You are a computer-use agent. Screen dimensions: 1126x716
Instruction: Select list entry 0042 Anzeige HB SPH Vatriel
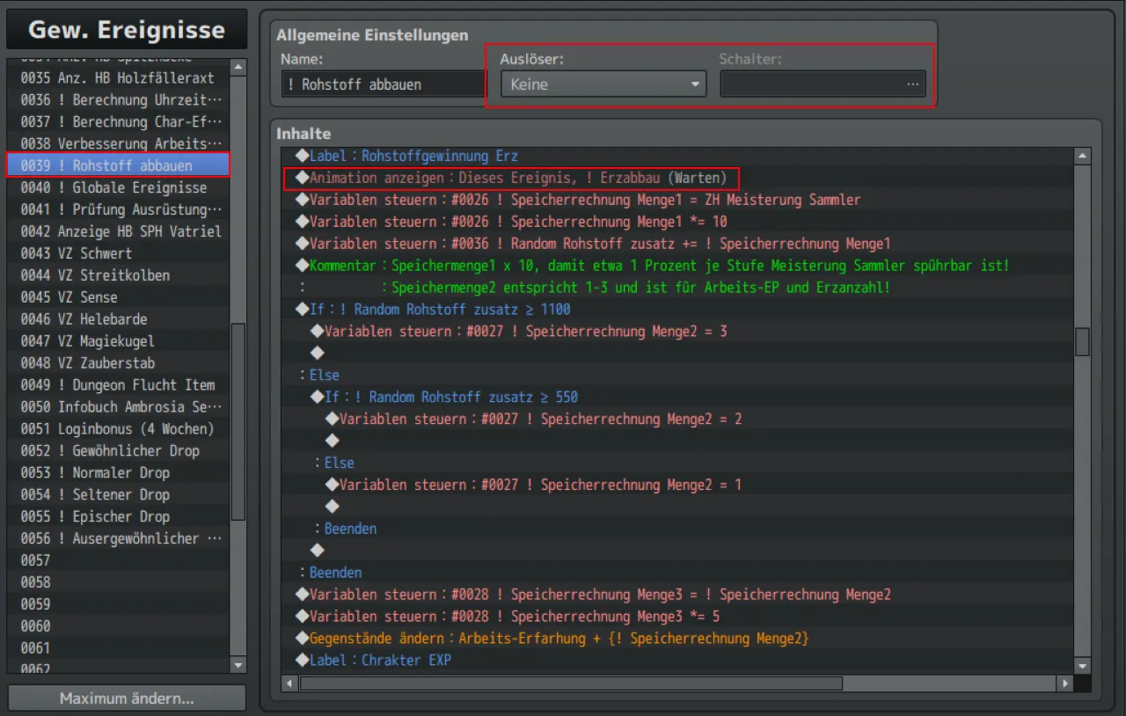point(118,231)
